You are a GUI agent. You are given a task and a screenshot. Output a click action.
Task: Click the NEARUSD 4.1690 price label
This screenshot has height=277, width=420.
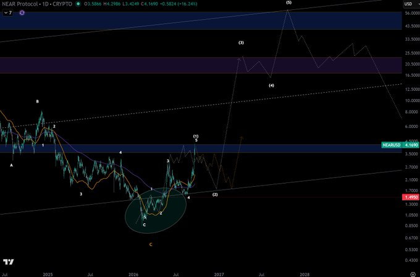(400, 145)
